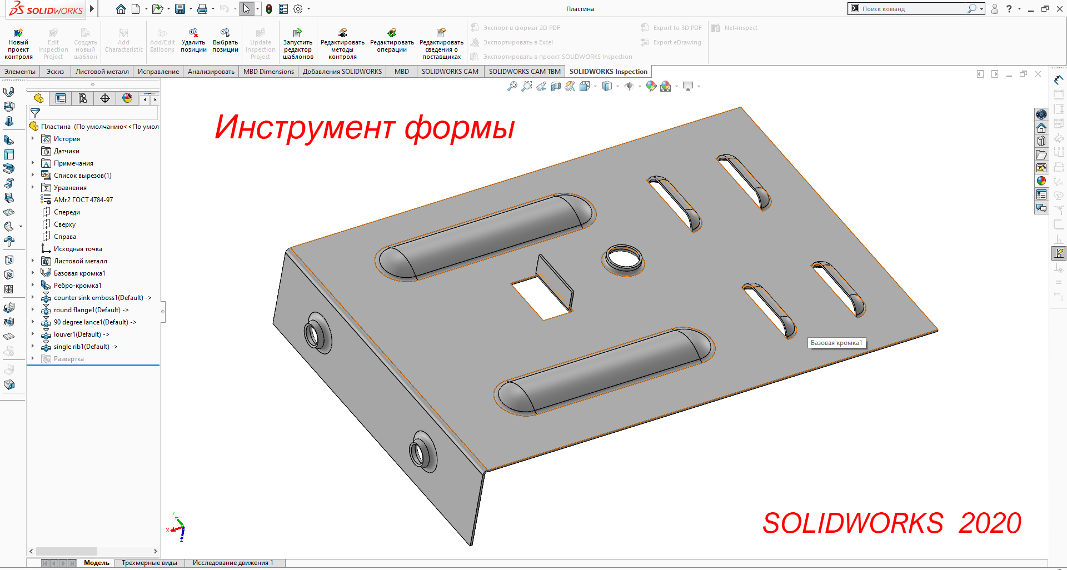
Task: Select the АМг2 ГОСТ 4784-97 material
Action: [x=83, y=200]
